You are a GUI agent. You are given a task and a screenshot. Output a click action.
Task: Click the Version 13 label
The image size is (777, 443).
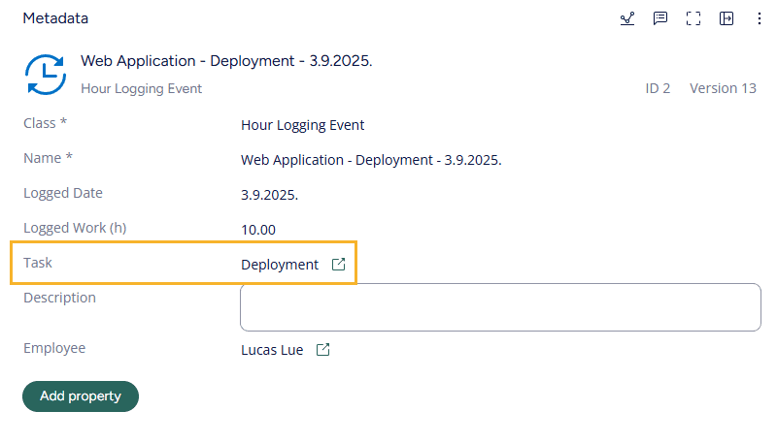tap(723, 88)
